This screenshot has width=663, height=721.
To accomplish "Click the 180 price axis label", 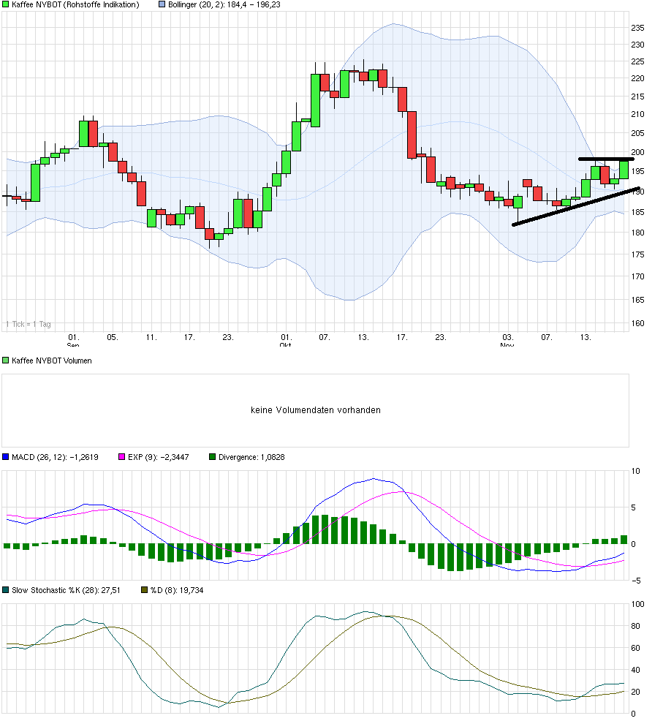I will pos(637,233).
